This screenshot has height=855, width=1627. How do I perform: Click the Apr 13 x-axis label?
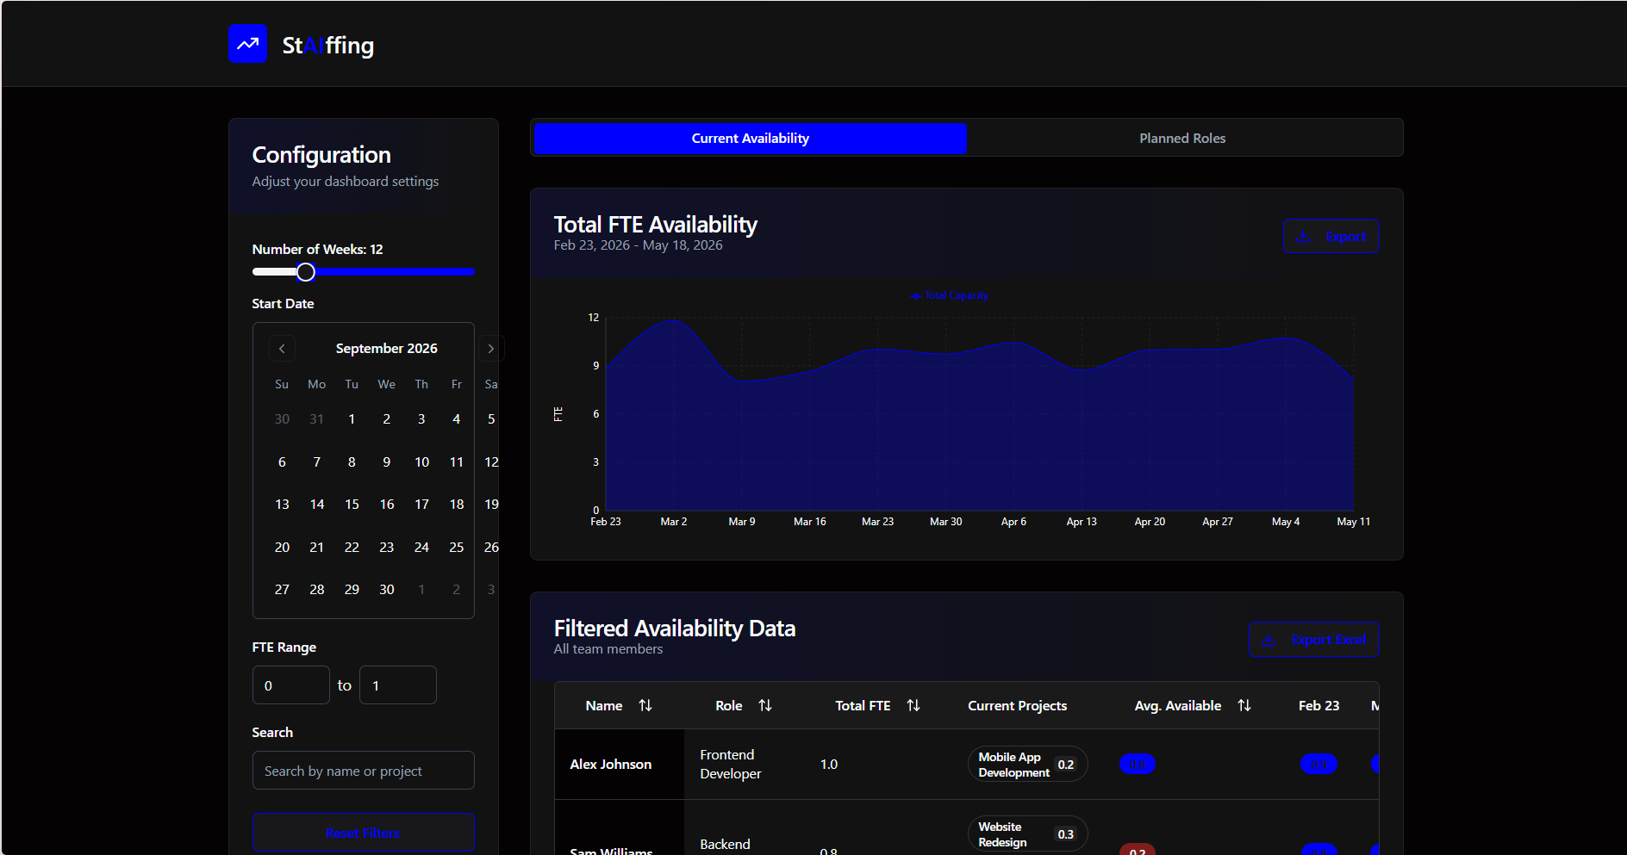click(x=1082, y=522)
